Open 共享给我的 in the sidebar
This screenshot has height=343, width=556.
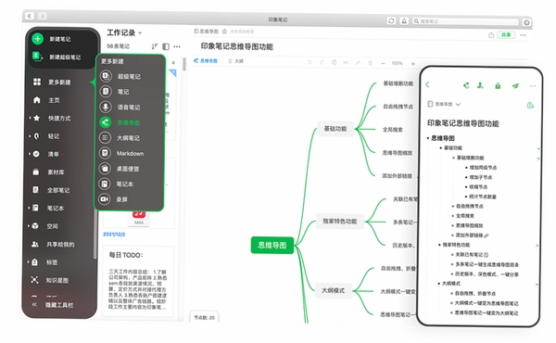coord(53,245)
